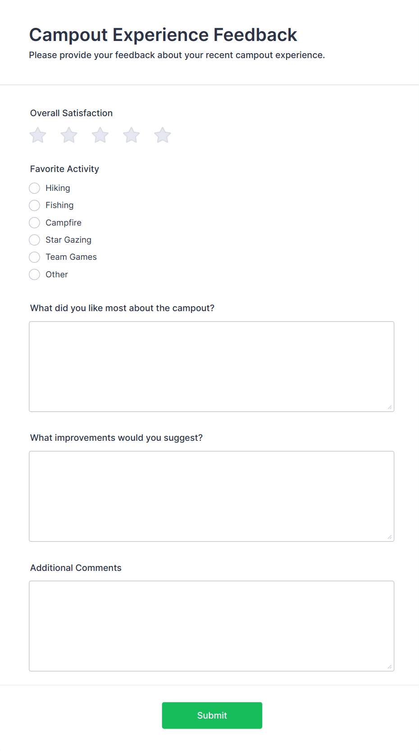
Task: Choose the Fishing radio option
Action: 35,205
